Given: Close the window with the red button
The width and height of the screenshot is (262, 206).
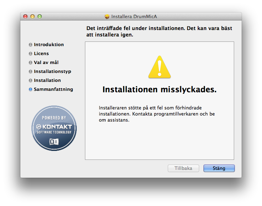Looking at the screenshot, I should tap(25, 16).
